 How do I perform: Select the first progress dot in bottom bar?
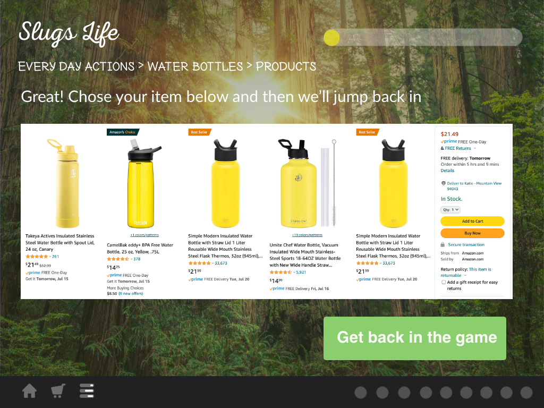[x=361, y=393]
